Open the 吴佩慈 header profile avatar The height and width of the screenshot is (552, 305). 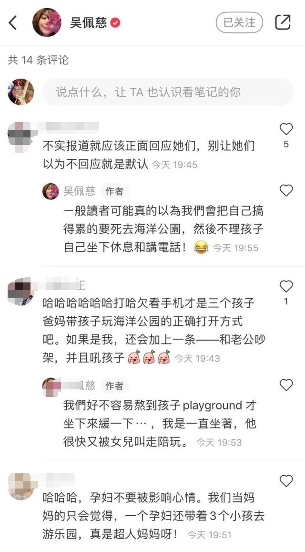[47, 22]
